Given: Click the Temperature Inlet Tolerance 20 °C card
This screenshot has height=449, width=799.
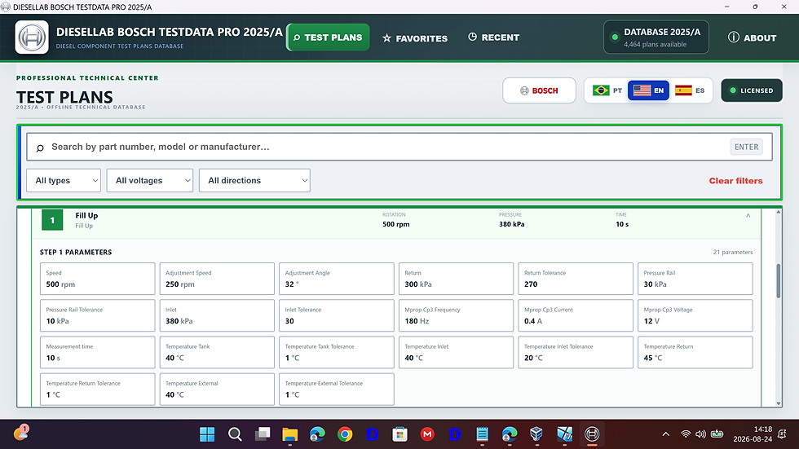Looking at the screenshot, I should pos(576,352).
